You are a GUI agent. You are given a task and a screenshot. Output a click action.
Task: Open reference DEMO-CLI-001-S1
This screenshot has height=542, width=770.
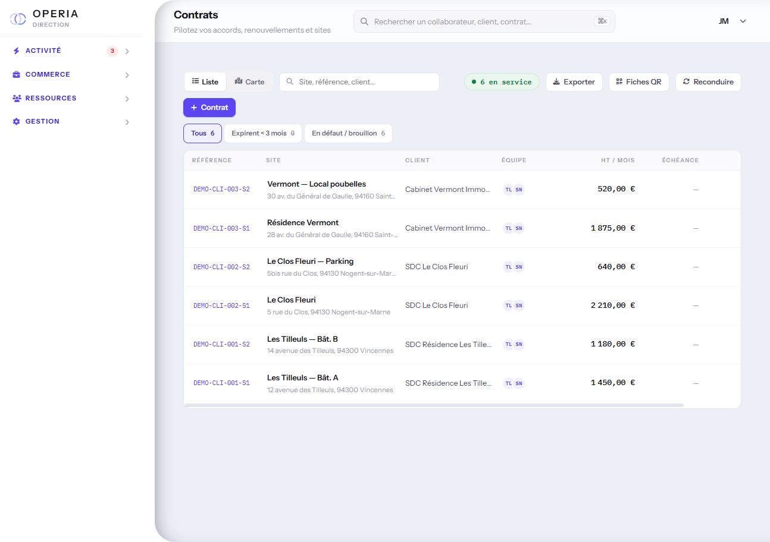click(221, 383)
